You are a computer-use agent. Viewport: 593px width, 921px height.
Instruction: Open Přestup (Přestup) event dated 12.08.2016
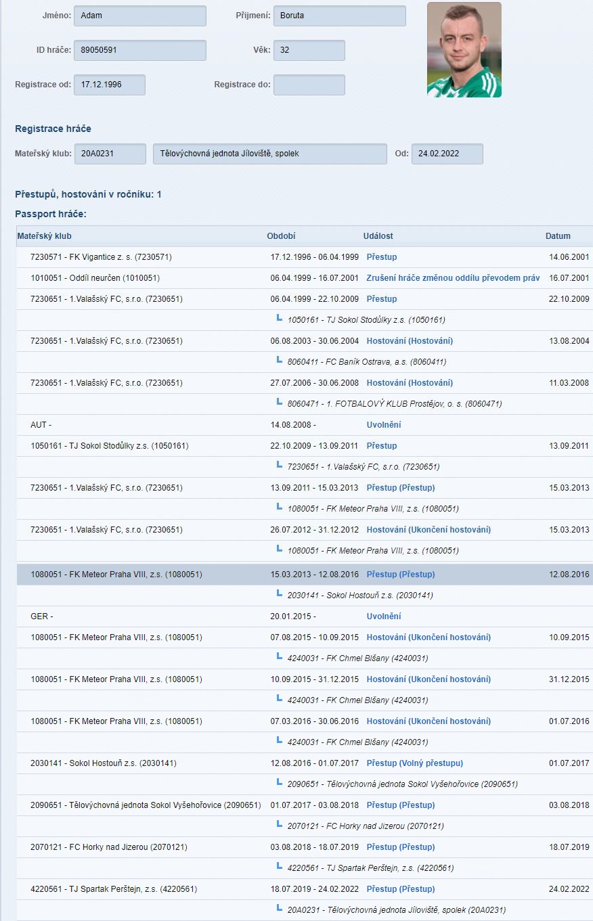click(x=401, y=575)
